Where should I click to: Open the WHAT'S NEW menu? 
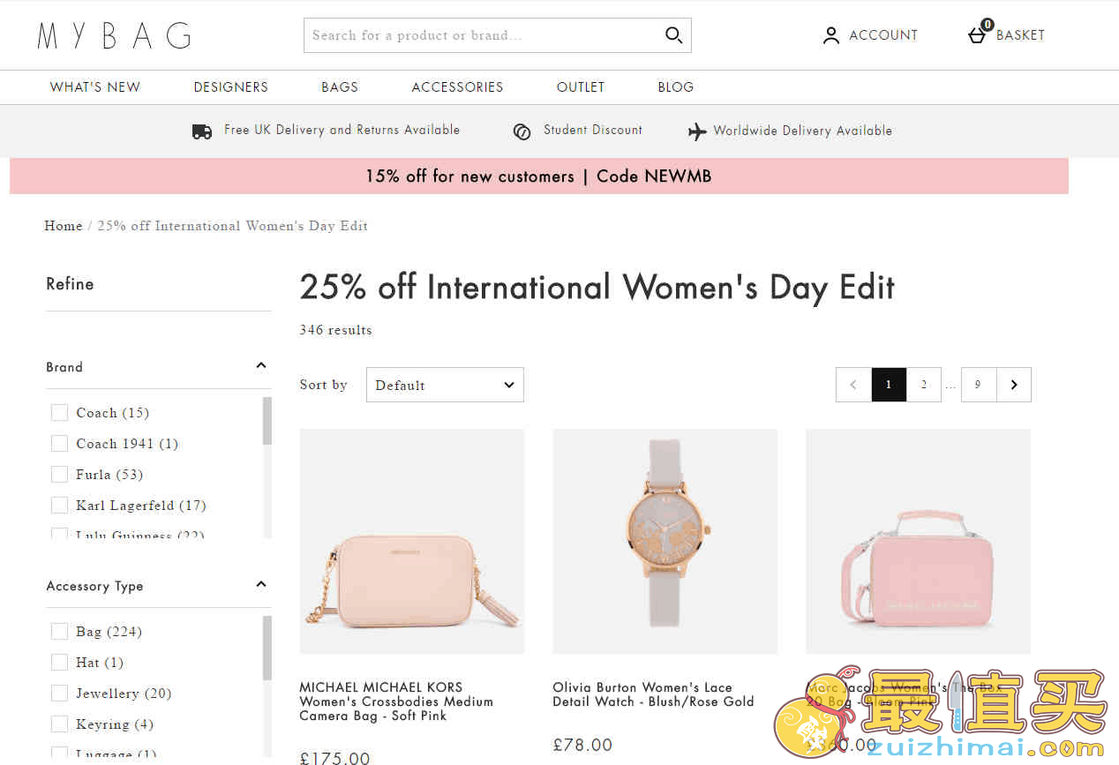[x=95, y=86]
